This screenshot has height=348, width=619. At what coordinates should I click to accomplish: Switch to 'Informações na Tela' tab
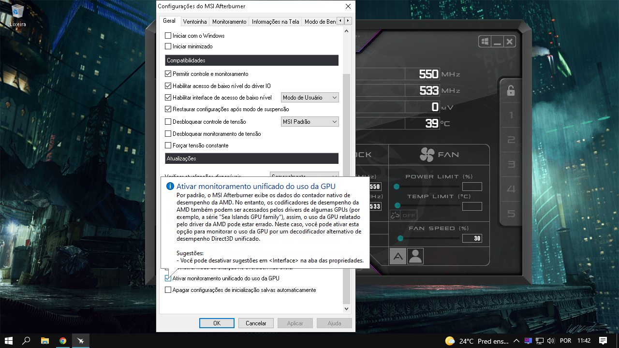point(276,22)
